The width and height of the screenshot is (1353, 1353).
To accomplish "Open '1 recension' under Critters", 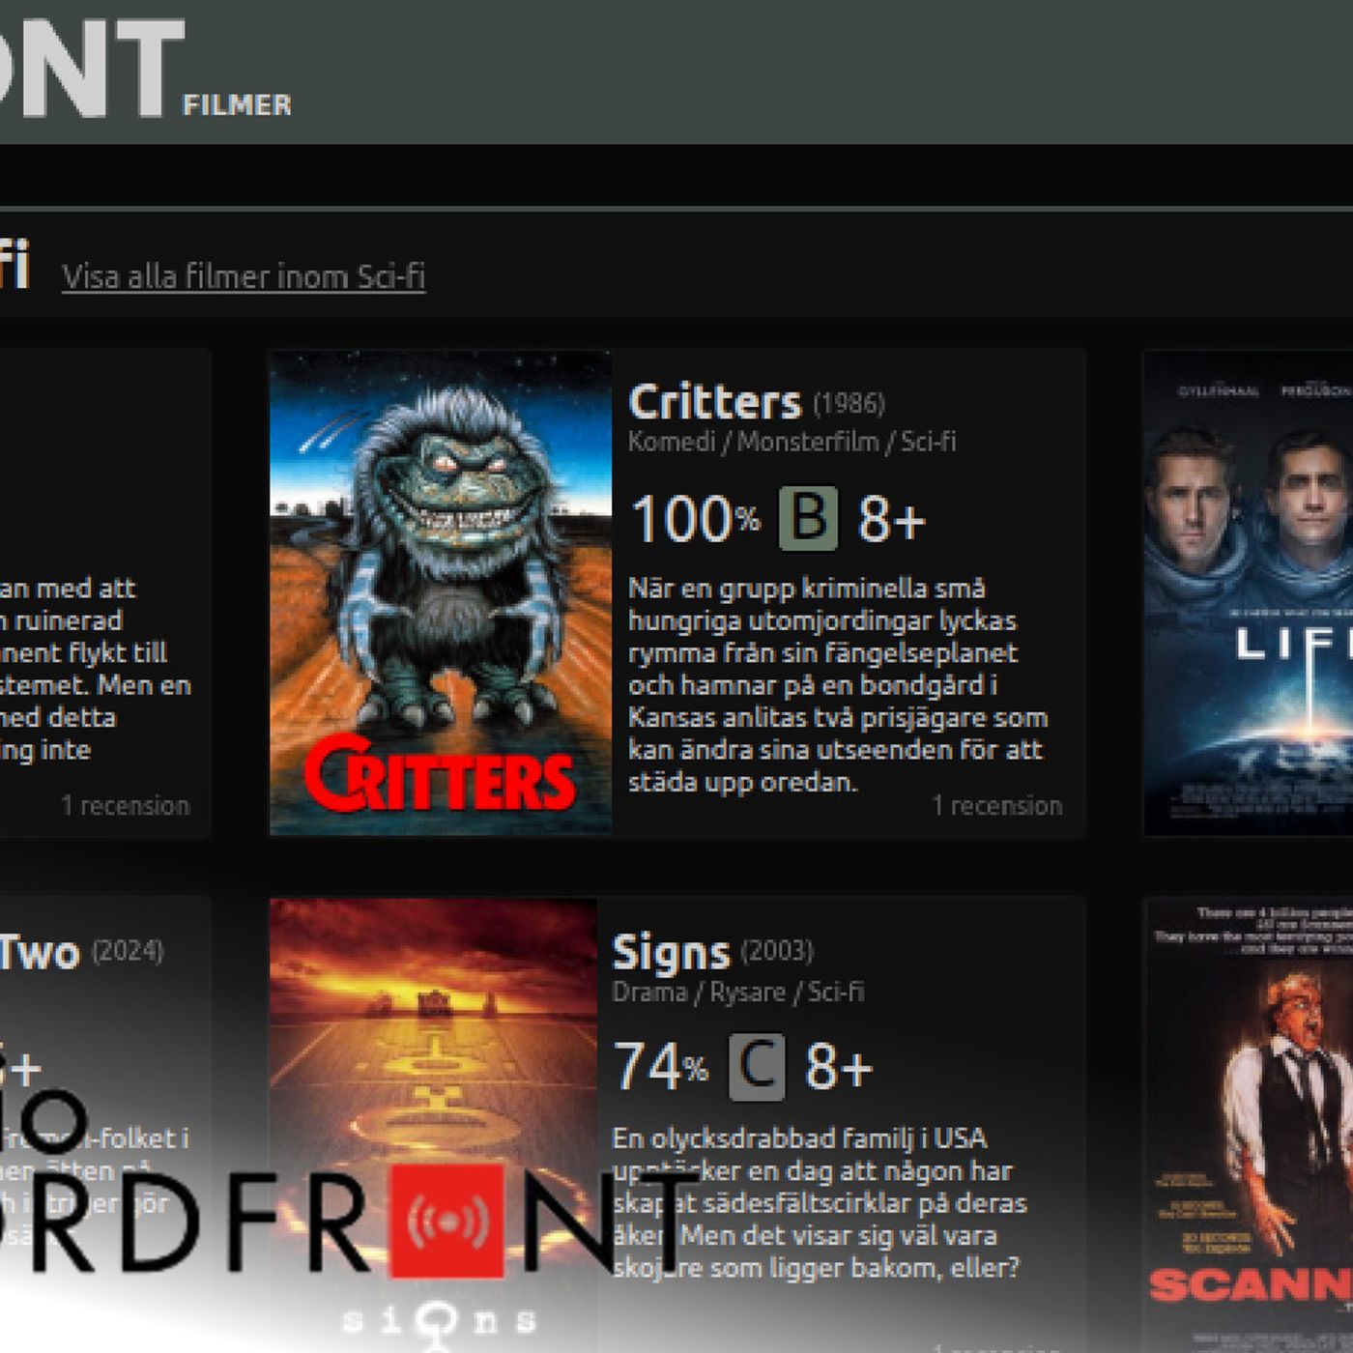I will (996, 805).
